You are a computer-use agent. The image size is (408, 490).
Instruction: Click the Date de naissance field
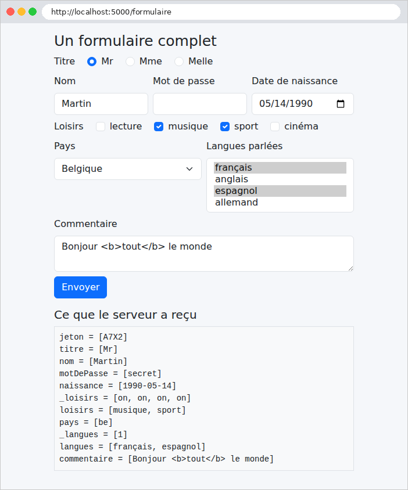click(x=303, y=104)
